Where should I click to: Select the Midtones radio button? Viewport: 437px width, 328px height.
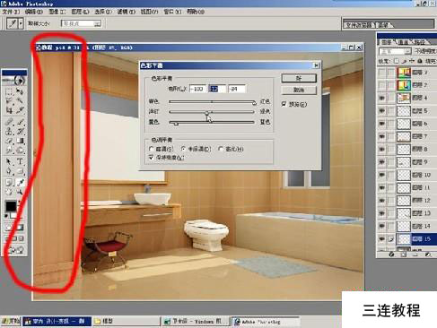click(183, 149)
